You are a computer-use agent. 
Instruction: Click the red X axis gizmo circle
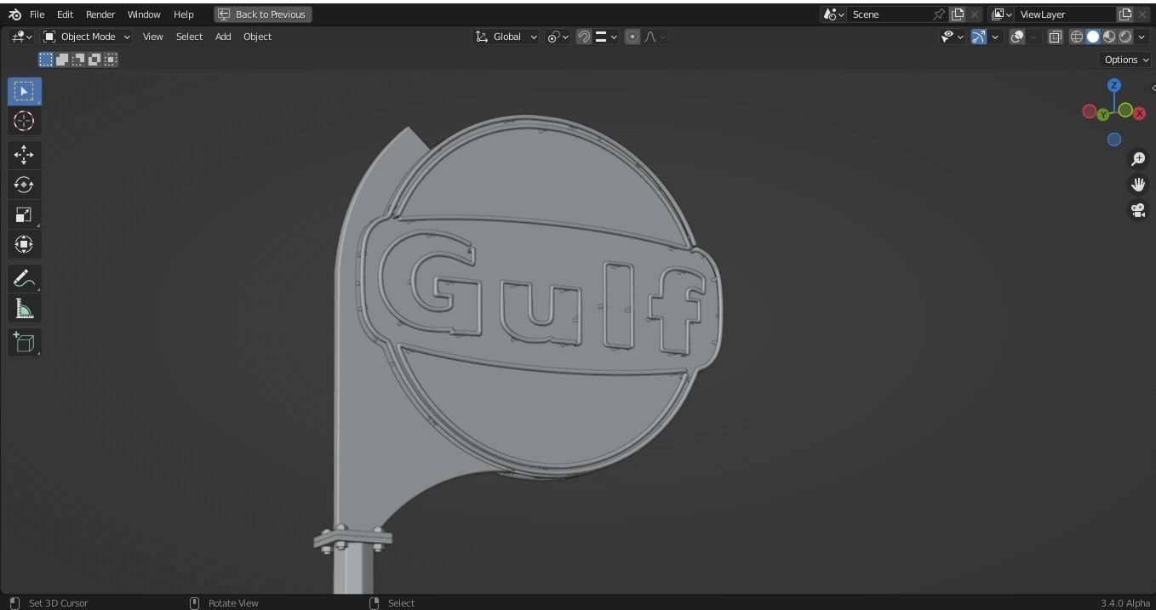pyautogui.click(x=1139, y=113)
